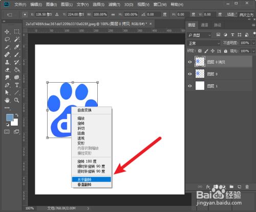256x212 pixels.
Task: Expand the fill 填充 slider dropdown
Action: tap(253, 51)
